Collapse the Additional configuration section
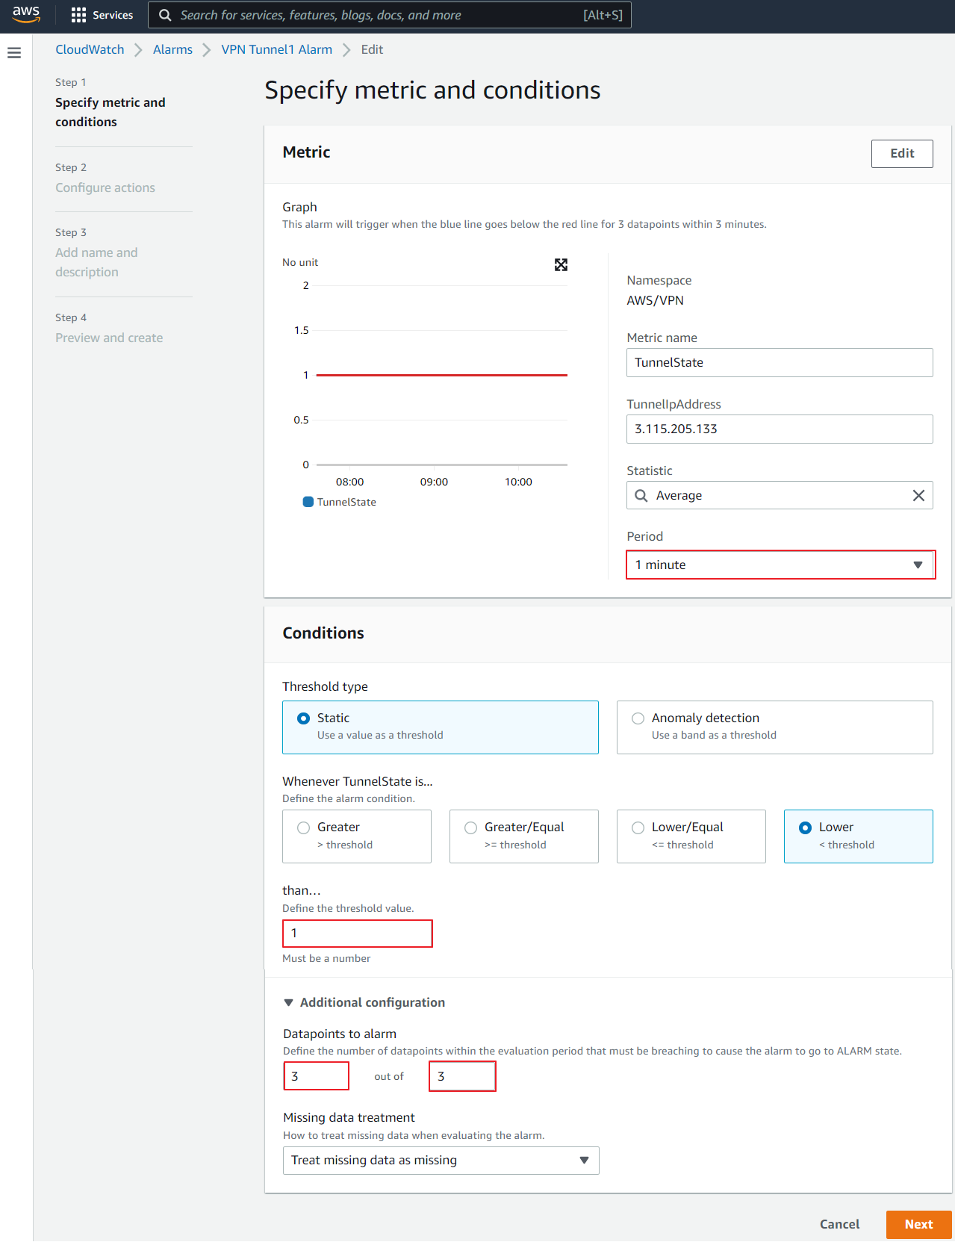The image size is (955, 1242). [289, 1003]
